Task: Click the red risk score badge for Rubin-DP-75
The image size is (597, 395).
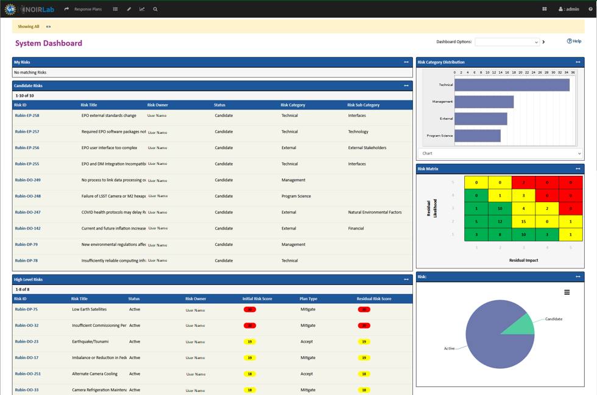Action: click(x=249, y=309)
